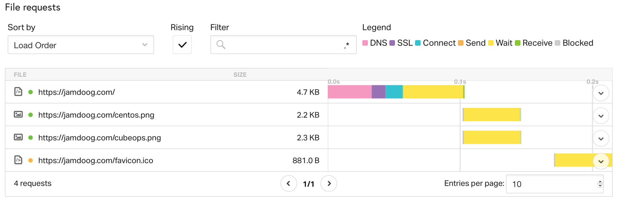Click the image icon beside cubeops.png

click(18, 137)
